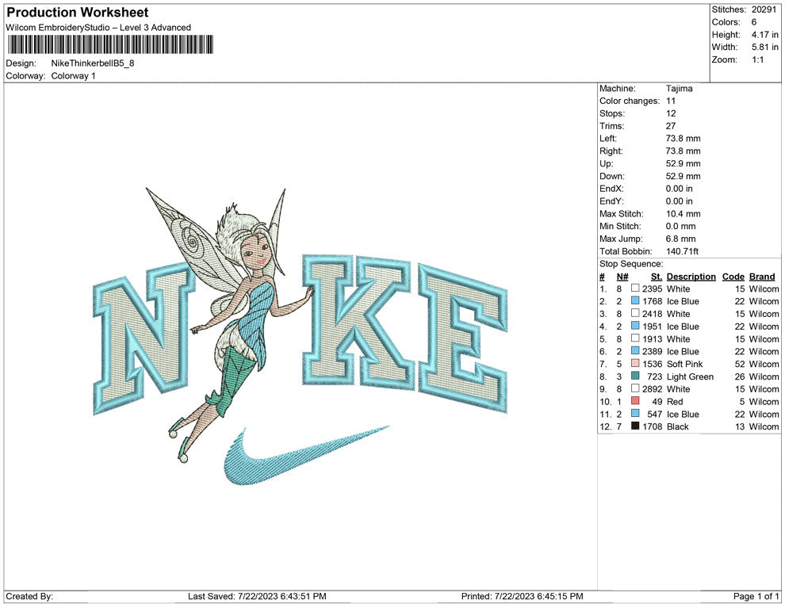The height and width of the screenshot is (604, 785).
Task: Click the Left: label
Action: (607, 138)
